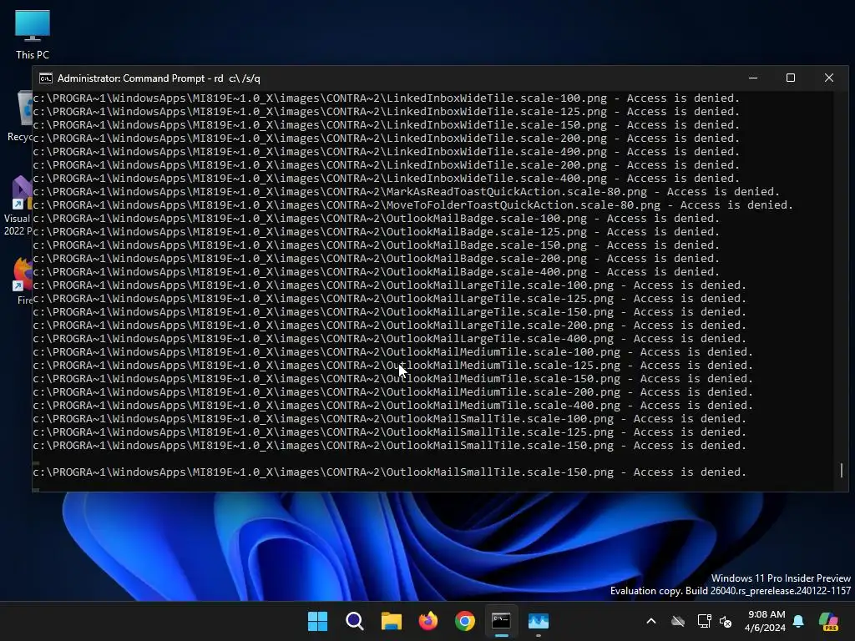Viewport: 855px width, 641px height.
Task: Click the MarkAsReadToastQuickAction.scale-80.png line
Action: [x=407, y=191]
